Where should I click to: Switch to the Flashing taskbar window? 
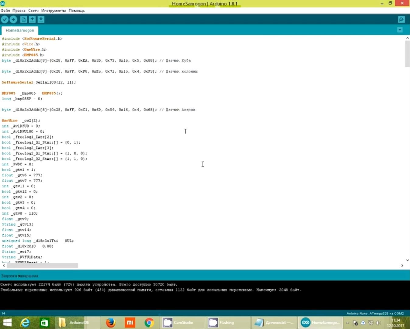[x=228, y=323]
